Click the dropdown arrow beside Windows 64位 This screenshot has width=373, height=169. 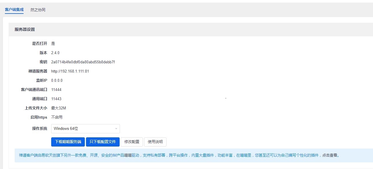pos(116,128)
